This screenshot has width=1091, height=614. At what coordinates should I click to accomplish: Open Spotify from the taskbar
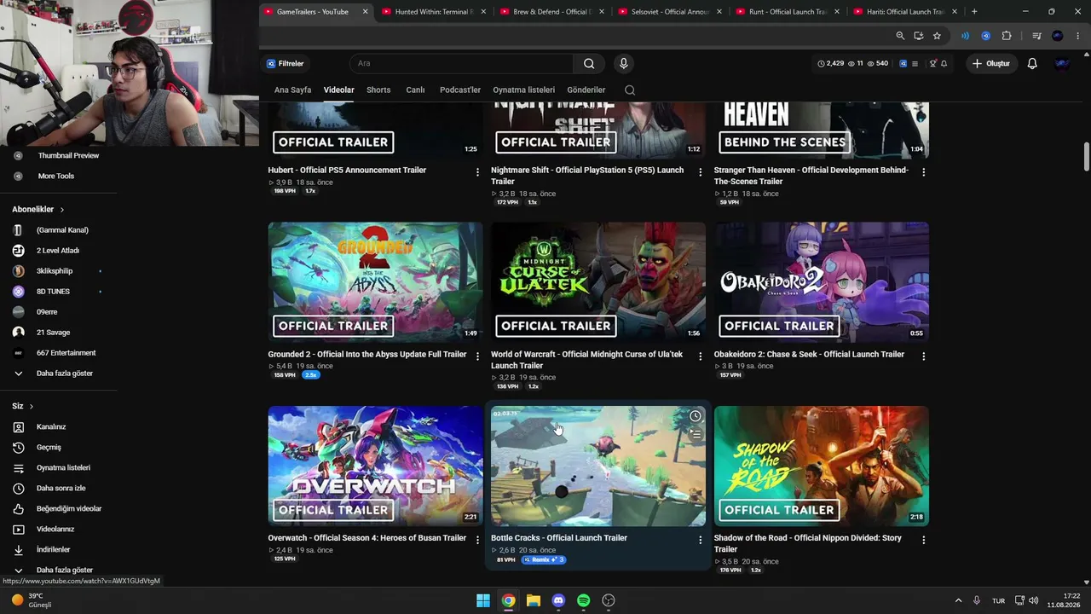point(583,600)
